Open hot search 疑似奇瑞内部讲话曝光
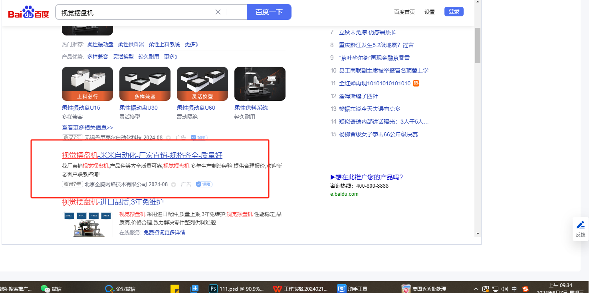The width and height of the screenshot is (589, 293). click(x=384, y=122)
